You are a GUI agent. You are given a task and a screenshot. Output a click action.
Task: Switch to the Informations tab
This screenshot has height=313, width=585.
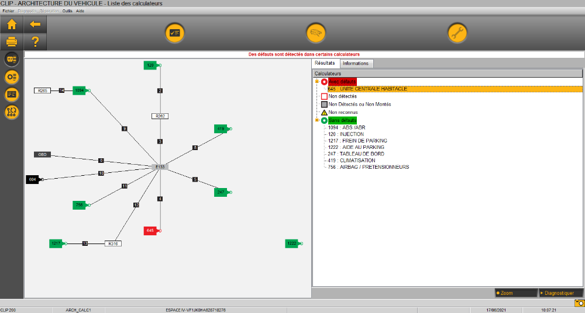pyautogui.click(x=356, y=64)
